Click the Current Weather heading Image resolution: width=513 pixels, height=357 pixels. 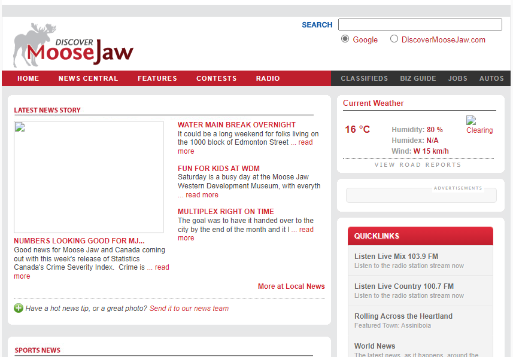coord(374,103)
